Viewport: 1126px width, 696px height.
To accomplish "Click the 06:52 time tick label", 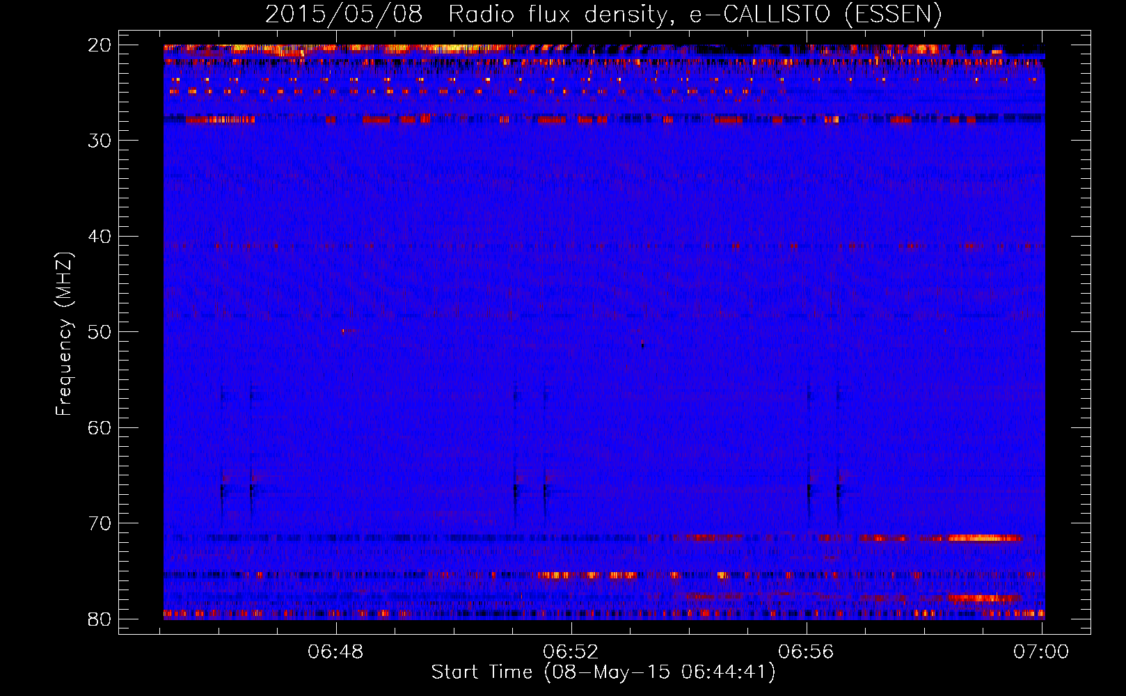I will pyautogui.click(x=571, y=651).
